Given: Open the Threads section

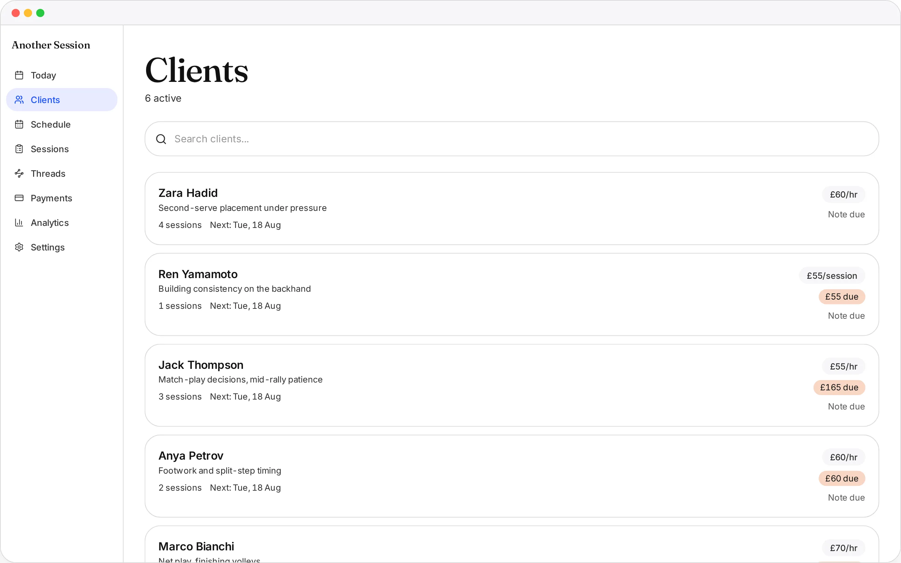Looking at the screenshot, I should click(x=62, y=174).
